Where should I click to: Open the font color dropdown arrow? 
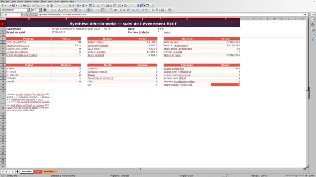point(62,10)
